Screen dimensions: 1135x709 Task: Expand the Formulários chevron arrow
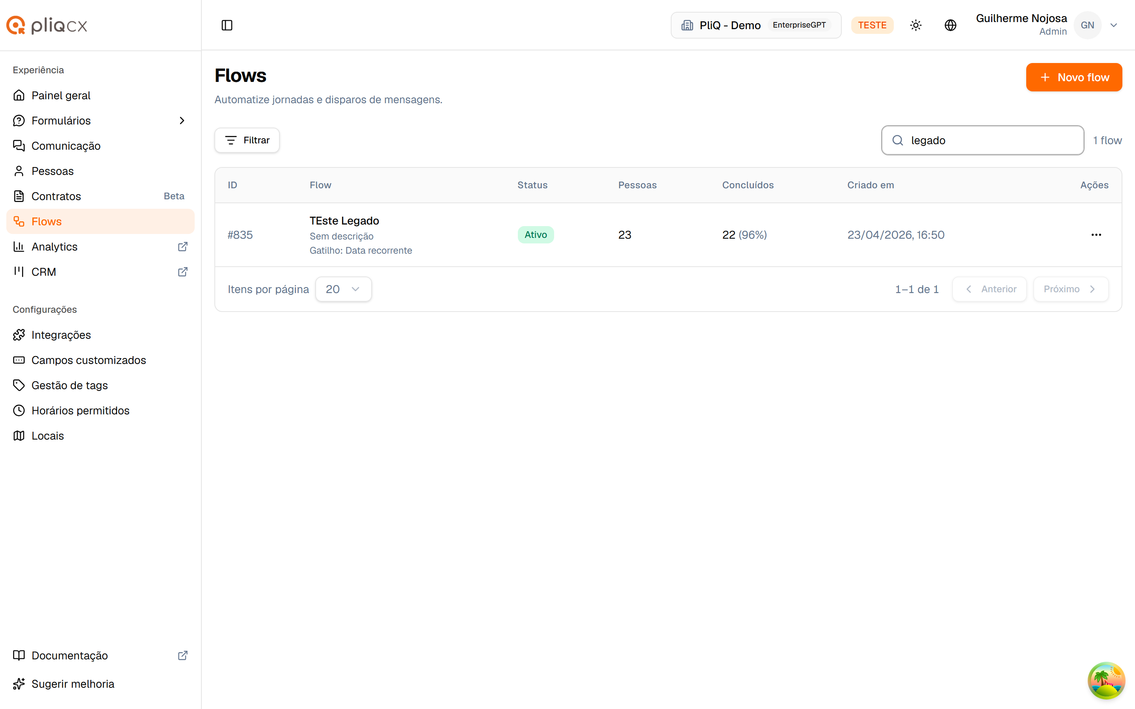(182, 121)
